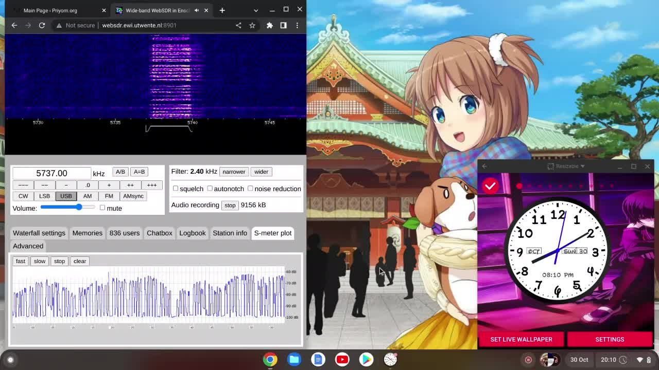Open the Logbook tab
Viewport: 659px width, 370px height.
coord(193,233)
